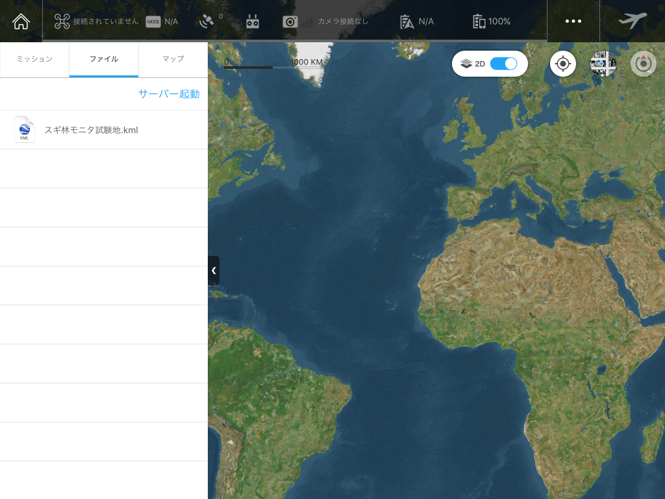Tap the 接続されていません status text
The width and height of the screenshot is (665, 499).
click(x=106, y=21)
